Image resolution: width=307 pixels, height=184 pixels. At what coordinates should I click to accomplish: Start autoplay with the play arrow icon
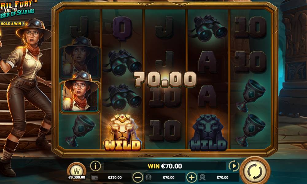click(x=234, y=166)
